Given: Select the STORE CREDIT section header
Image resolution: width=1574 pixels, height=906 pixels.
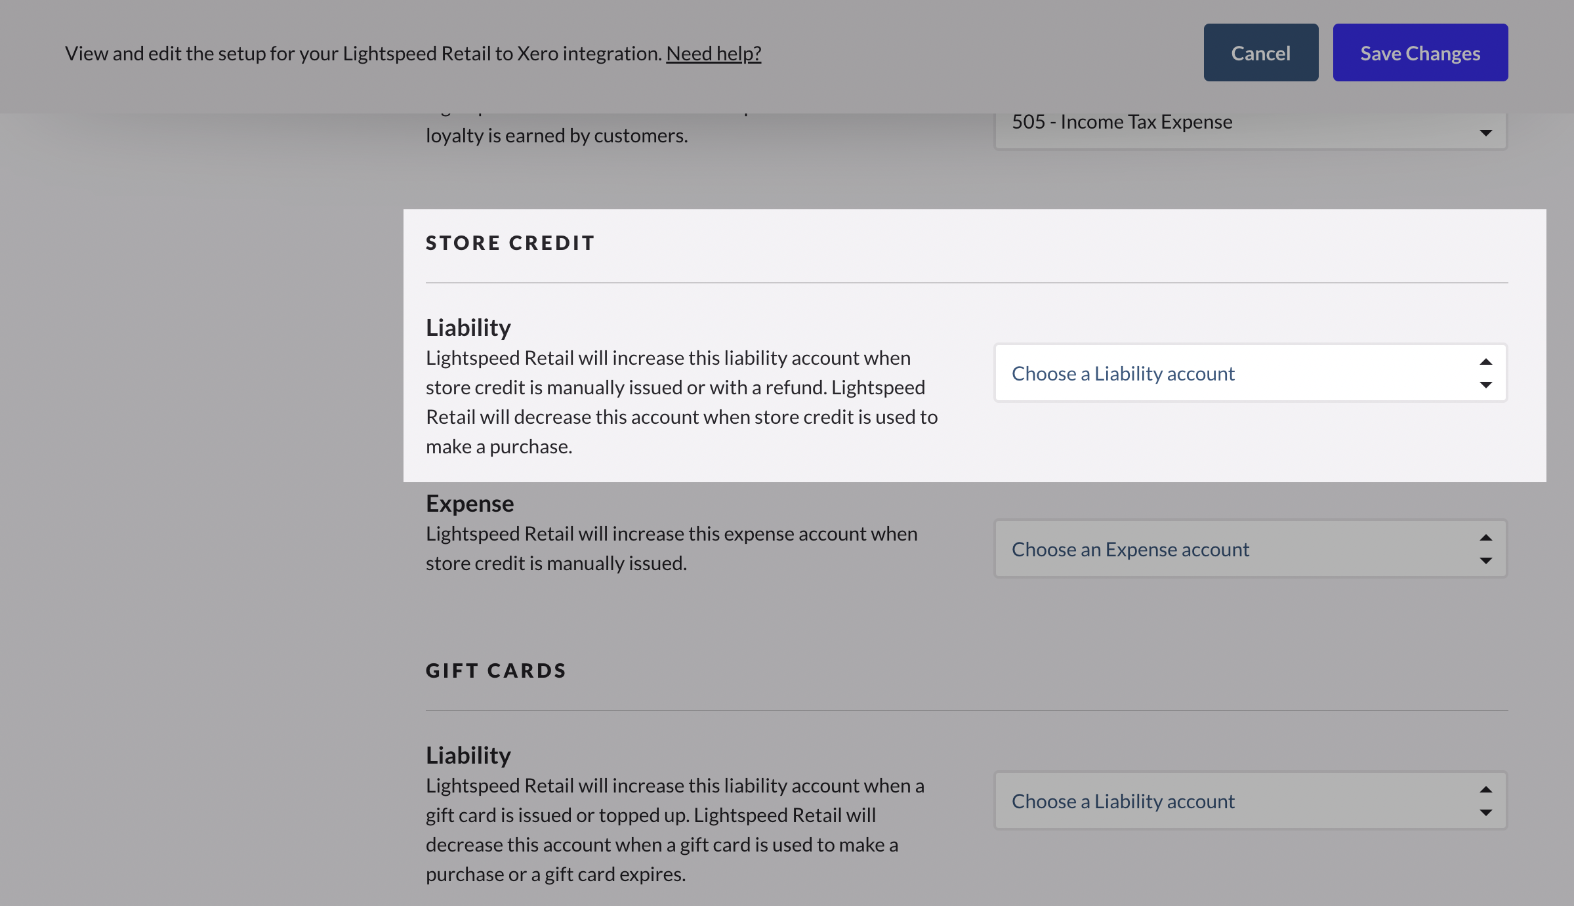Looking at the screenshot, I should click(510, 243).
